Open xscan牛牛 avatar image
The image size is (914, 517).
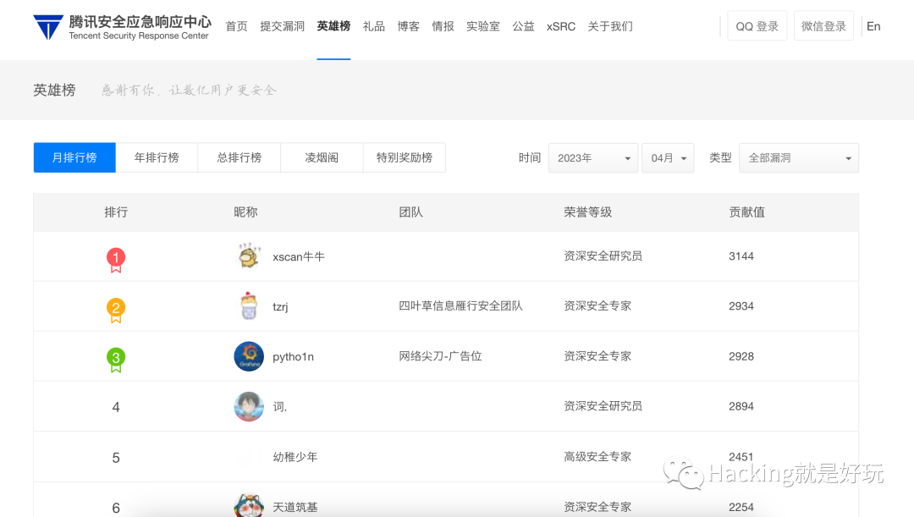coord(249,256)
